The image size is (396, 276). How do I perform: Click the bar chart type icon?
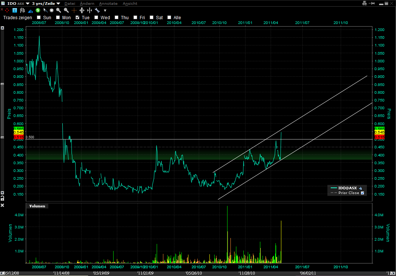(22, 10)
